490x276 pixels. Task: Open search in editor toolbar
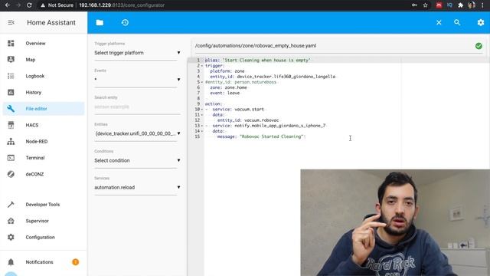[x=457, y=22]
